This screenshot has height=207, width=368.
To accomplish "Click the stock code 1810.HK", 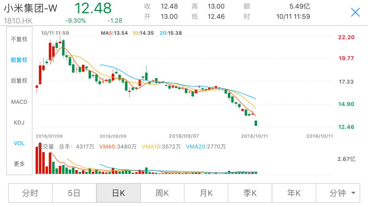I will tap(18, 21).
